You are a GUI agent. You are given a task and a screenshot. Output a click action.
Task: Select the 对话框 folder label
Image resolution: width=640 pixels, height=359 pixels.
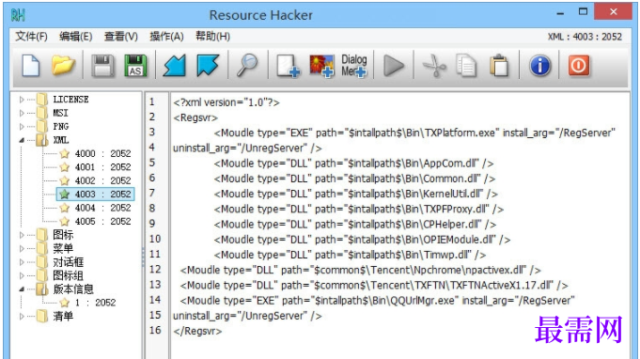pos(69,262)
